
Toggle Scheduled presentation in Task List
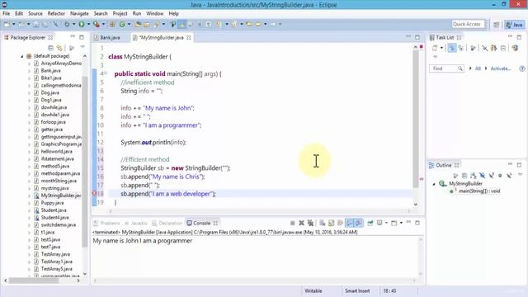tap(460, 48)
